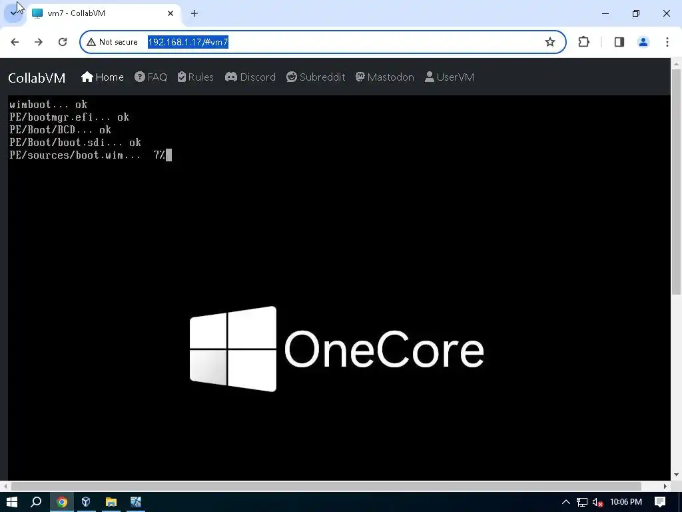682x512 pixels.
Task: Open the FAQ nav link
Action: 151,77
